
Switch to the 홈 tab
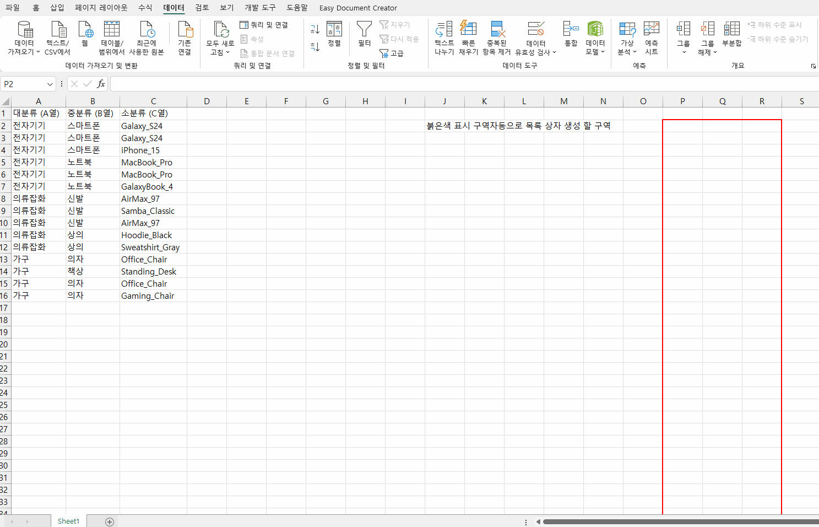[x=36, y=8]
